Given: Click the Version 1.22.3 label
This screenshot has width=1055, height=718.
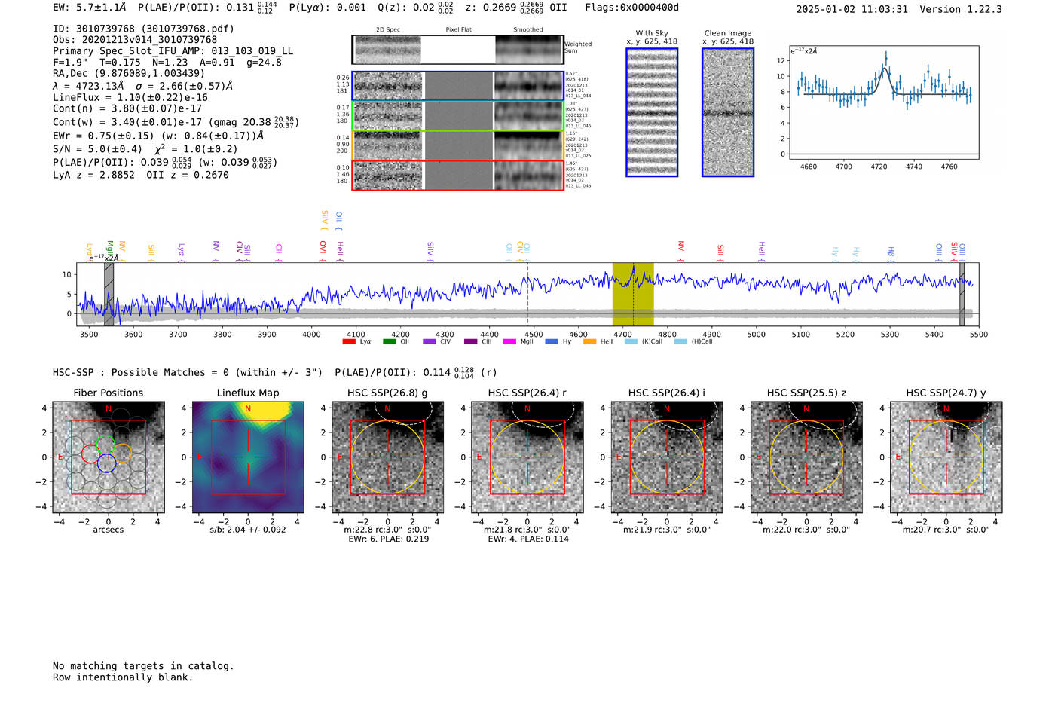Looking at the screenshot, I should (x=961, y=9).
